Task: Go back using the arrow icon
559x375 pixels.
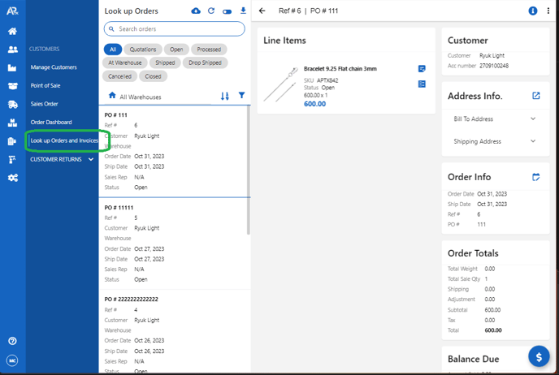Action: pyautogui.click(x=262, y=11)
